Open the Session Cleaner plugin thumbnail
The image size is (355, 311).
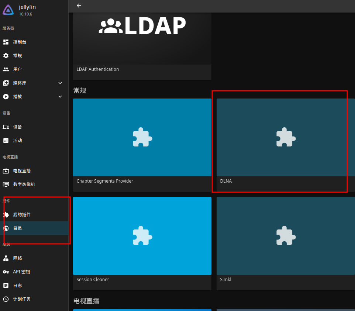tap(142, 236)
